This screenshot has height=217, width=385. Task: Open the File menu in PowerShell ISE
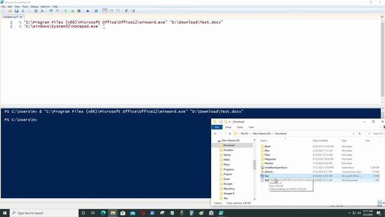(3, 7)
